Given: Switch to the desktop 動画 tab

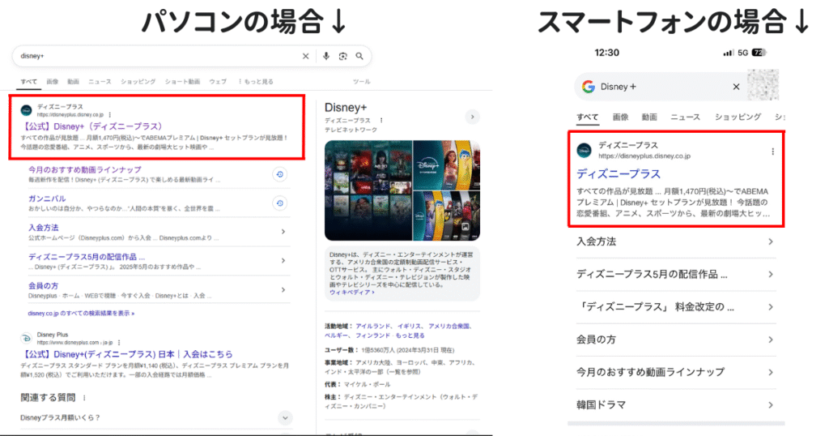Looking at the screenshot, I should 73,82.
